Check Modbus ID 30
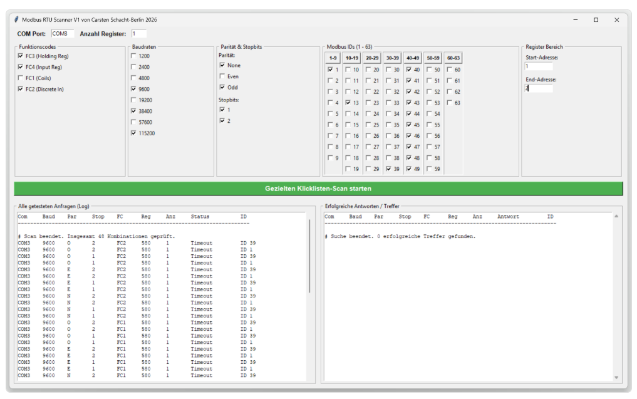The height and width of the screenshot is (399, 637). pyautogui.click(x=389, y=70)
